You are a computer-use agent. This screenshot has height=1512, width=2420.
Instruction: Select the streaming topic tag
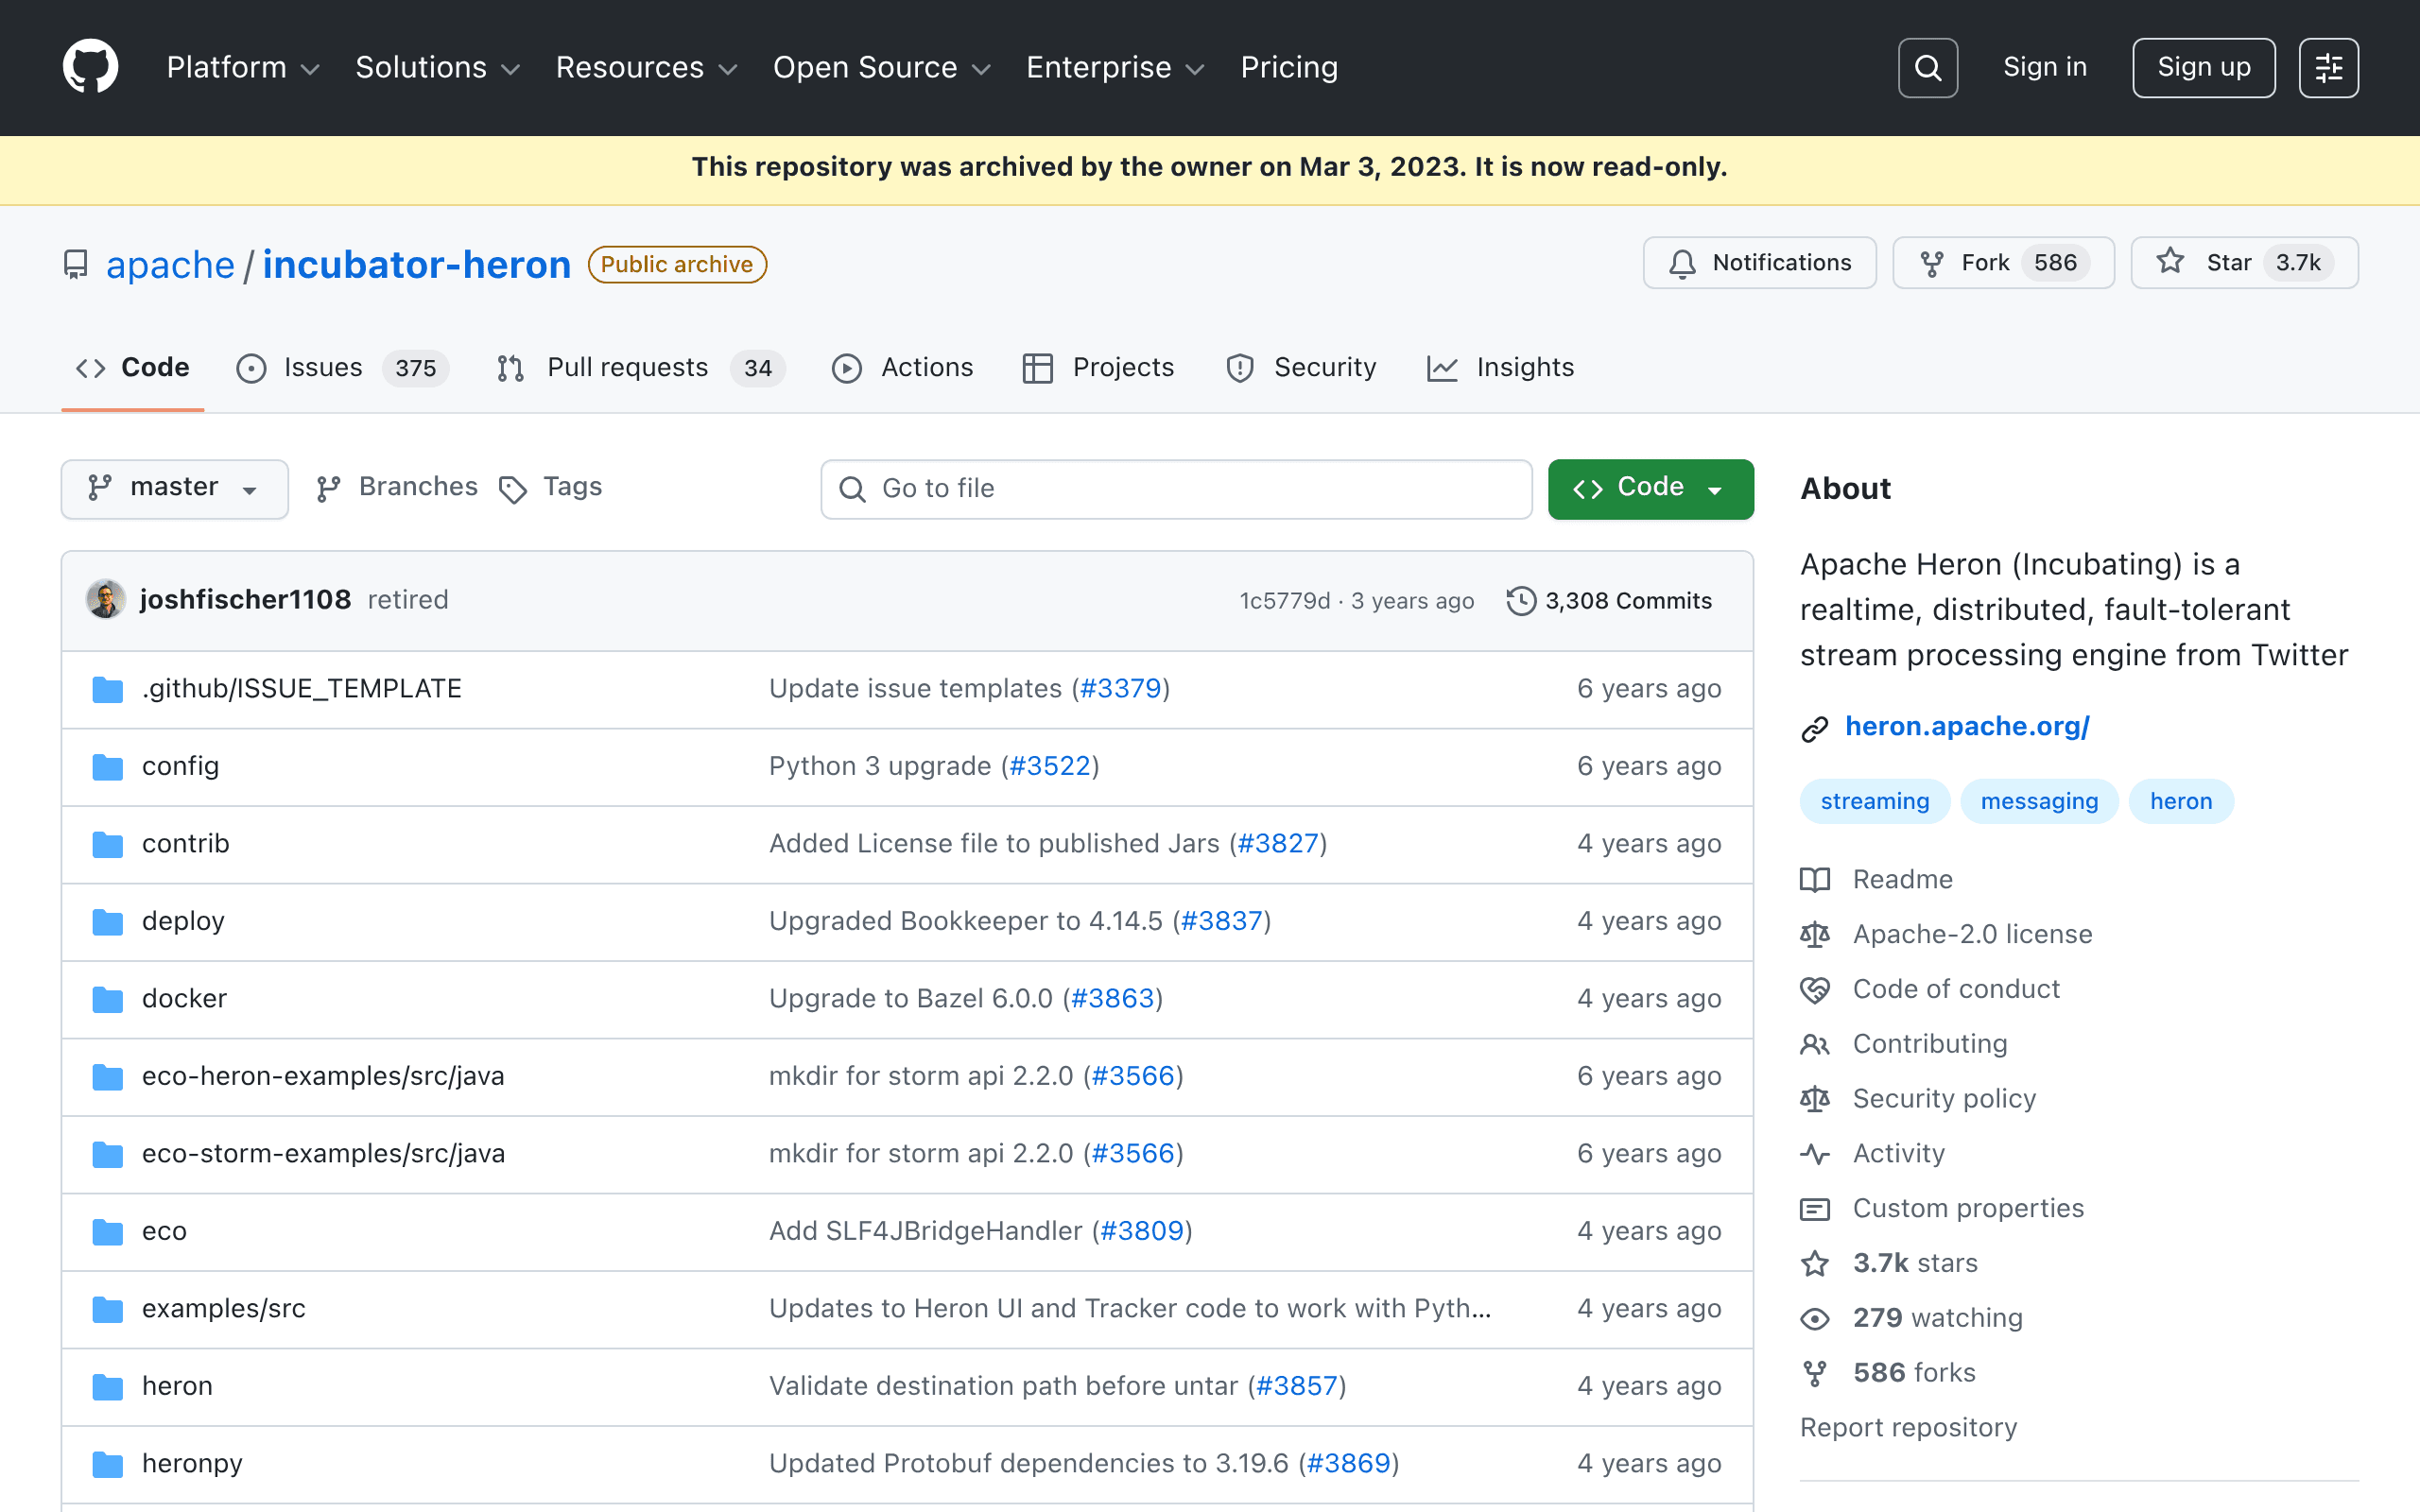1875,801
